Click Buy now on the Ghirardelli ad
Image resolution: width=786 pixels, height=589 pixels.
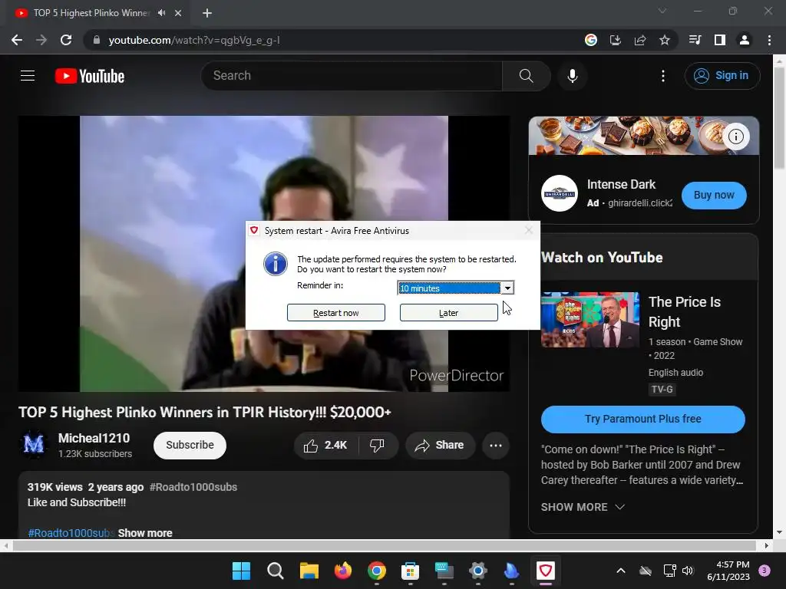(714, 195)
